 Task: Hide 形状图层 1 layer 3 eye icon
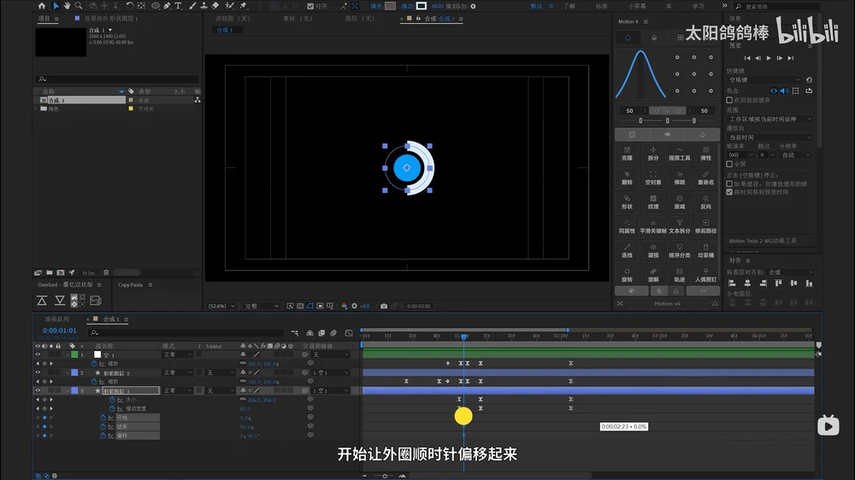(x=38, y=390)
